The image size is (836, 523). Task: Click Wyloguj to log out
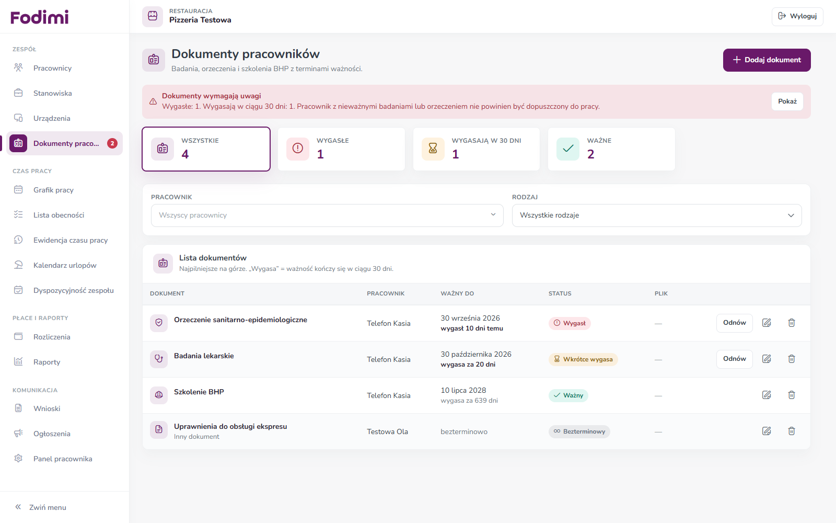tap(797, 16)
